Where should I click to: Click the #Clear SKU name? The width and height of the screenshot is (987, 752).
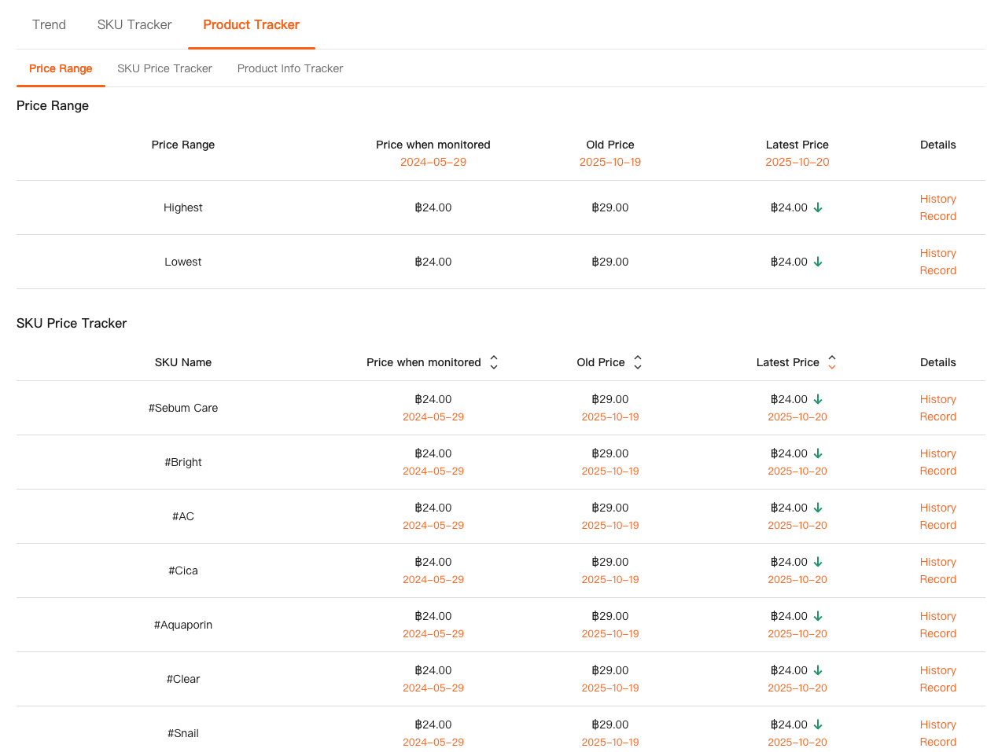coord(183,679)
